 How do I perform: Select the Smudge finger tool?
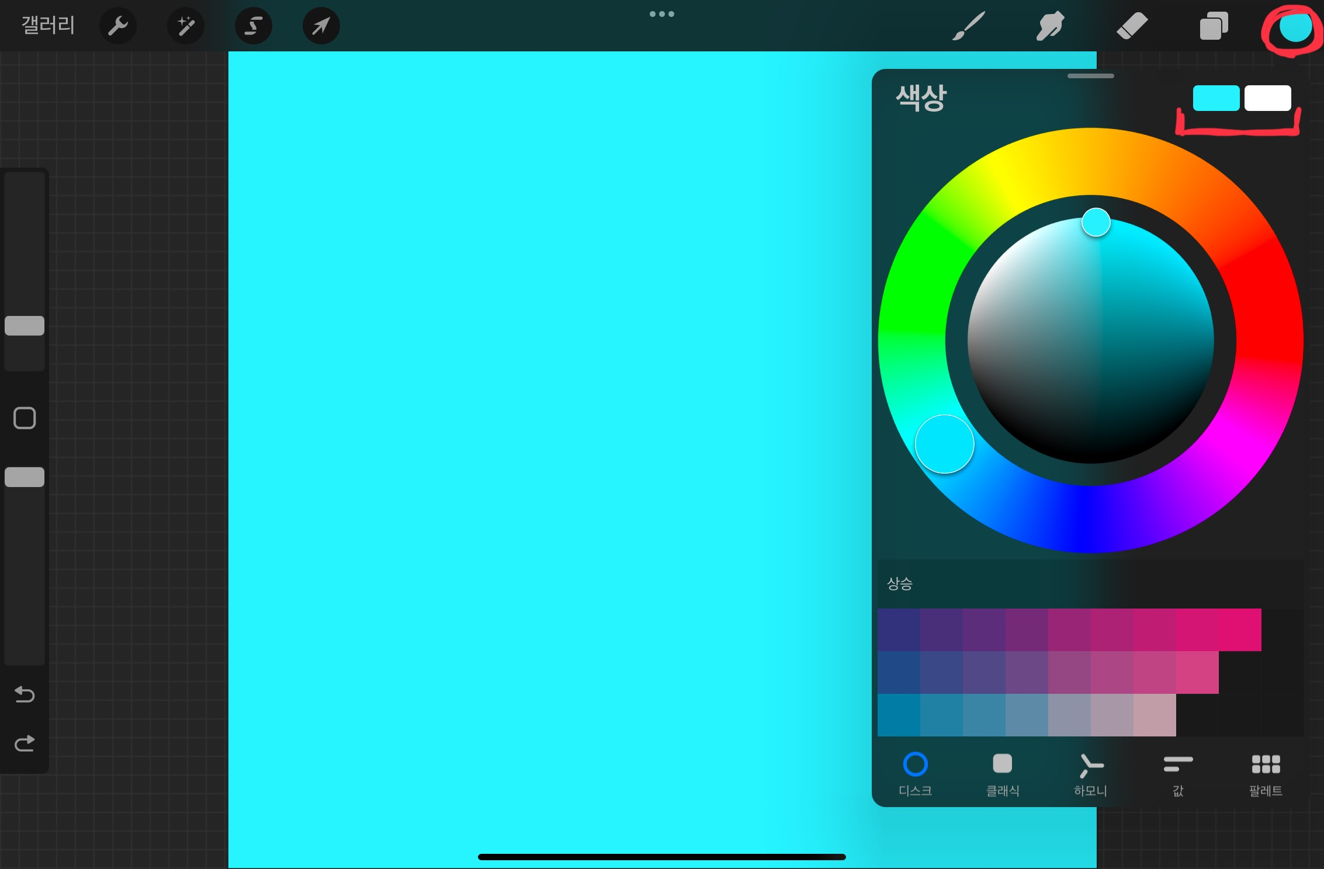coord(1050,26)
